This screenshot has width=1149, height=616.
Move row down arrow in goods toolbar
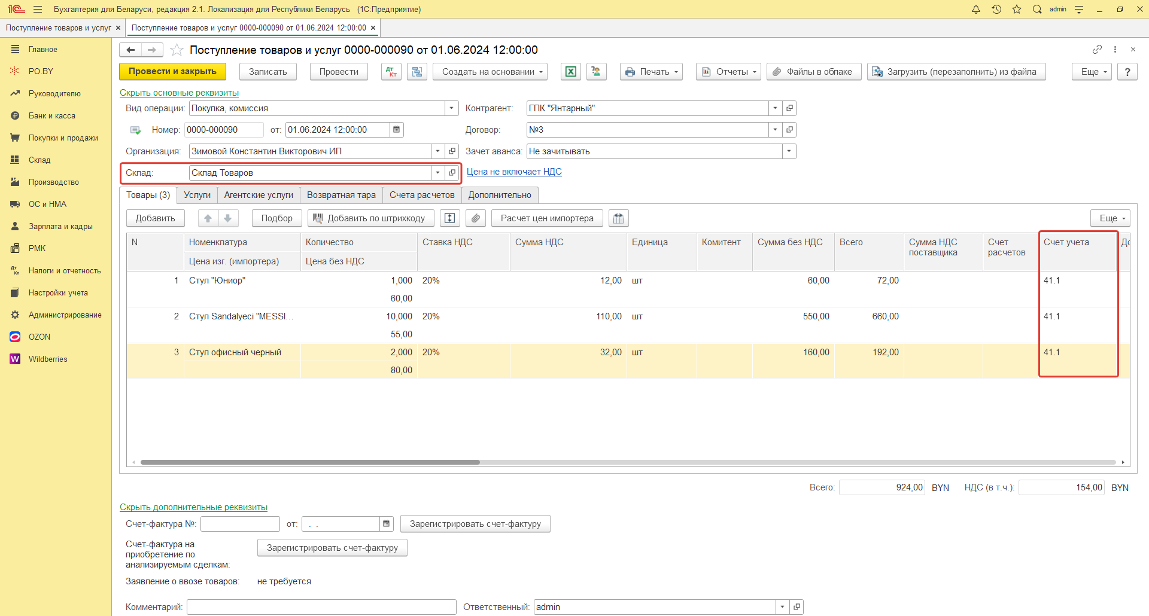tap(228, 218)
